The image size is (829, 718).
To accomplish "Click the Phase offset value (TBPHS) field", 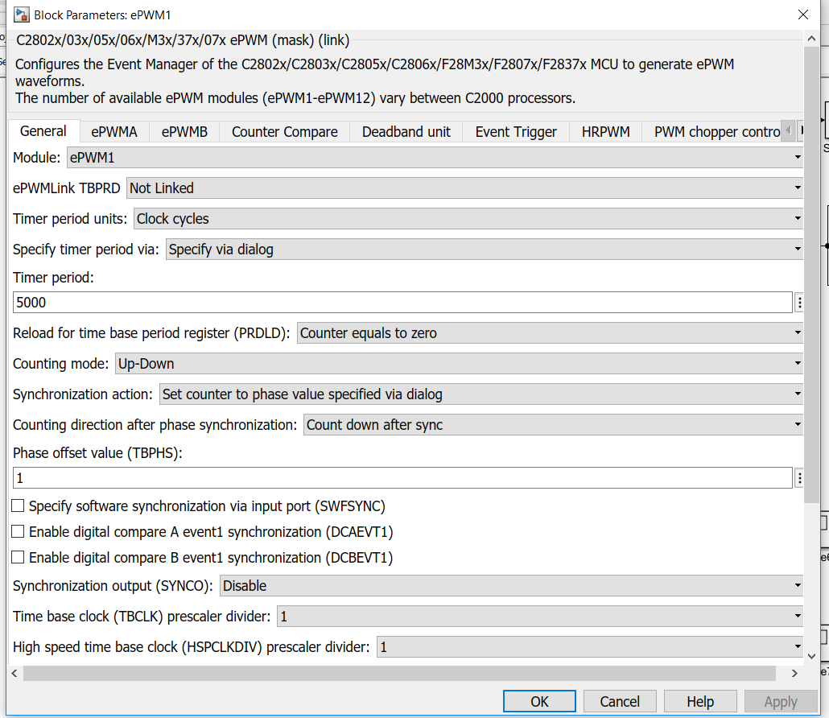I will (402, 478).
